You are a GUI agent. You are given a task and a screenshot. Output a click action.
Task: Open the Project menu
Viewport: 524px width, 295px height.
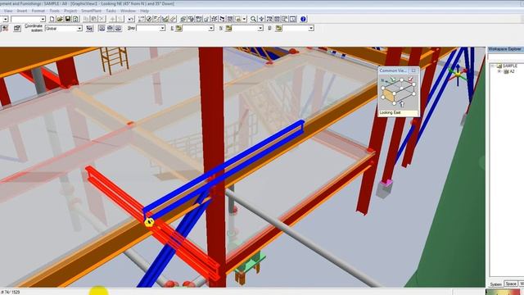point(70,11)
